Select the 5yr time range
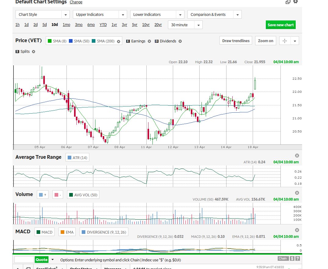 click(135, 25)
